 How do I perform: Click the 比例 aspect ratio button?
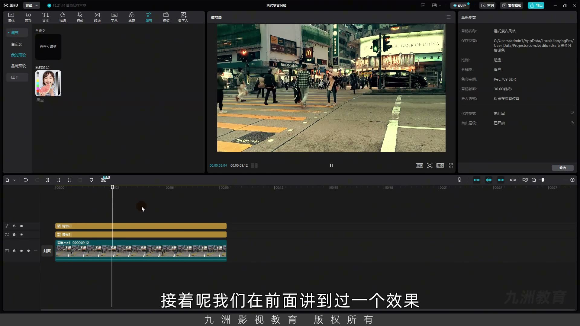pyautogui.click(x=440, y=165)
